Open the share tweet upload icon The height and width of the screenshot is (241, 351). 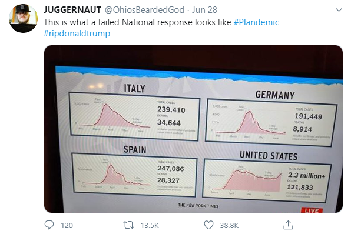pos(288,225)
